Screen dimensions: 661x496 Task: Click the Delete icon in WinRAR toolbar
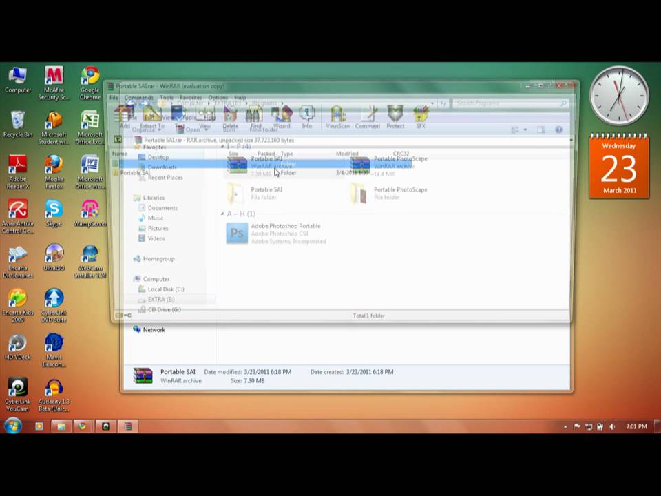[230, 117]
